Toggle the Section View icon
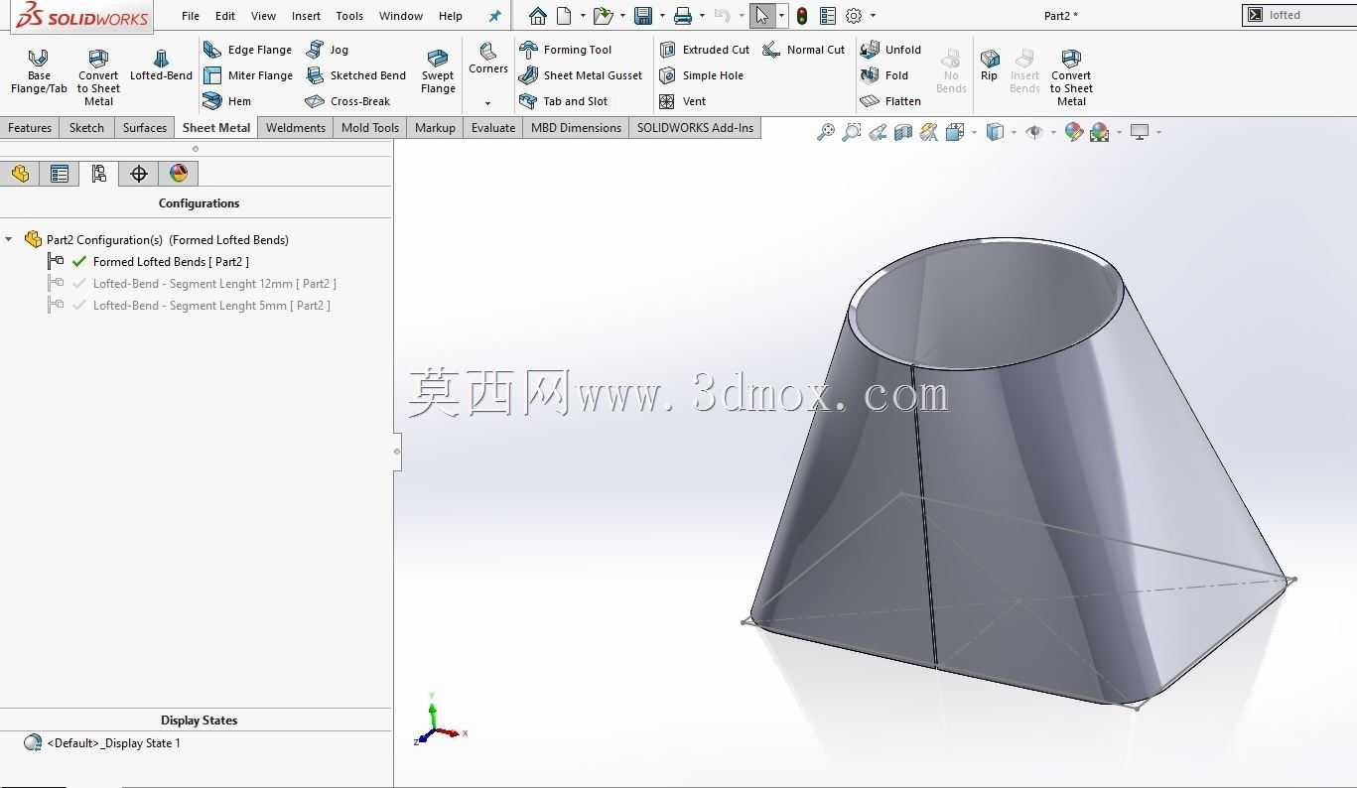 (903, 132)
